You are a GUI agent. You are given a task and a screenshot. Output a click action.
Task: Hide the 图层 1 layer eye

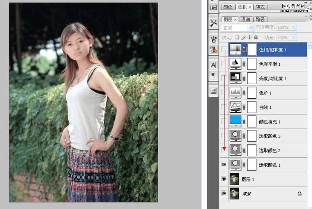pos(224,179)
